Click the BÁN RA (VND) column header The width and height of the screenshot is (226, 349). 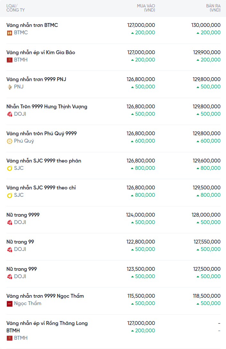[x=213, y=8]
